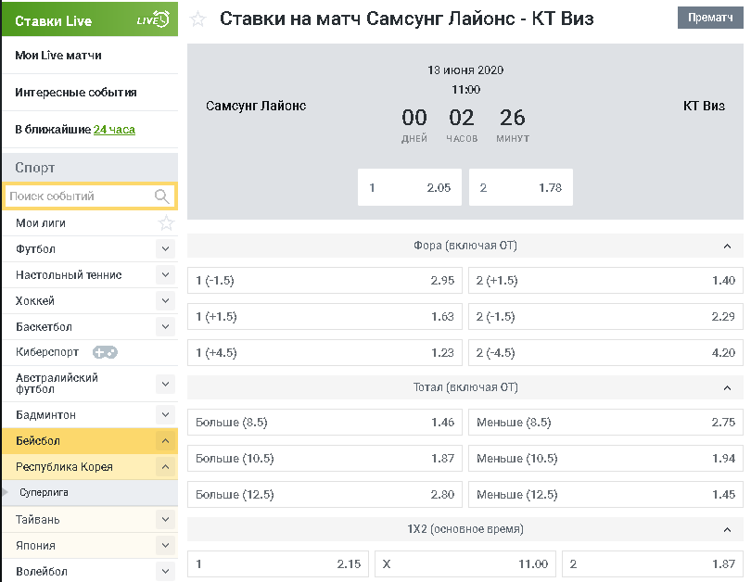Open Мои Live матчи menu item
Image resolution: width=751 pixels, height=582 pixels.
click(58, 56)
